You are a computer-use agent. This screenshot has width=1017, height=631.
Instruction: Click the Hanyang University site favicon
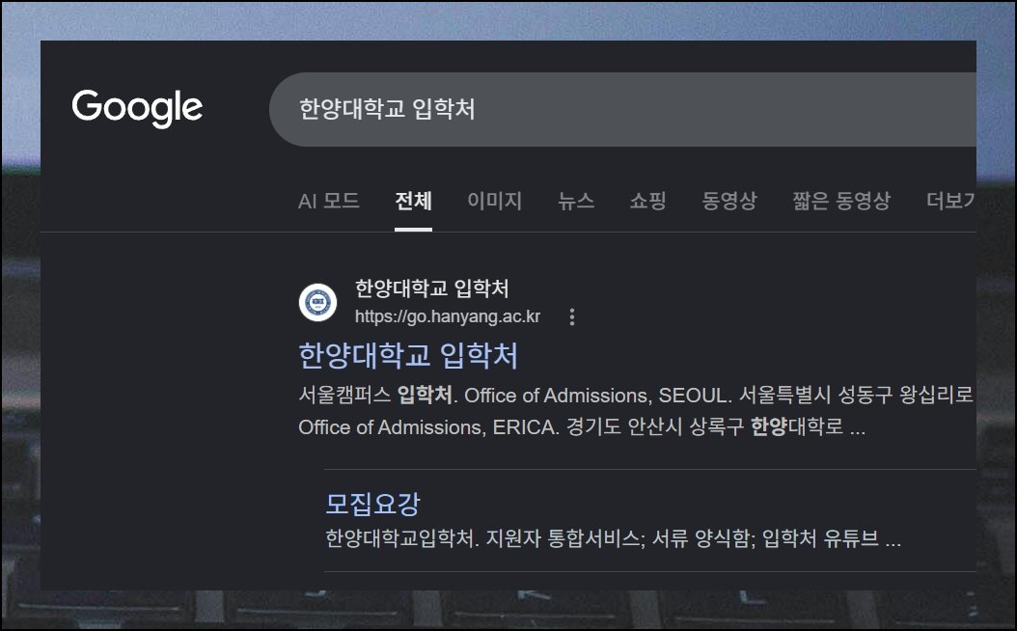[x=317, y=302]
